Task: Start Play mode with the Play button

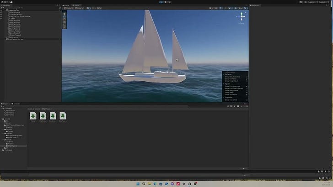Action: point(161,2)
